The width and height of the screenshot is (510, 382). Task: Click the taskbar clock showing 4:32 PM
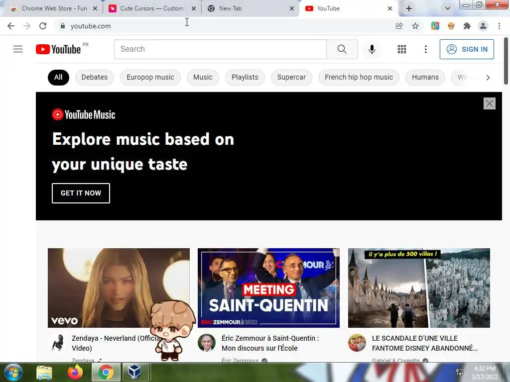coord(485,373)
